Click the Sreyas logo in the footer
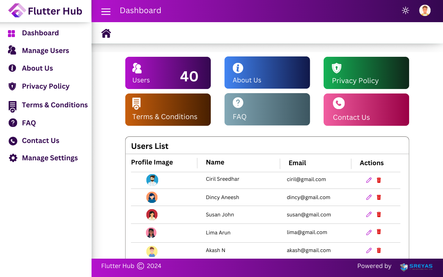The image size is (443, 277). (x=416, y=267)
